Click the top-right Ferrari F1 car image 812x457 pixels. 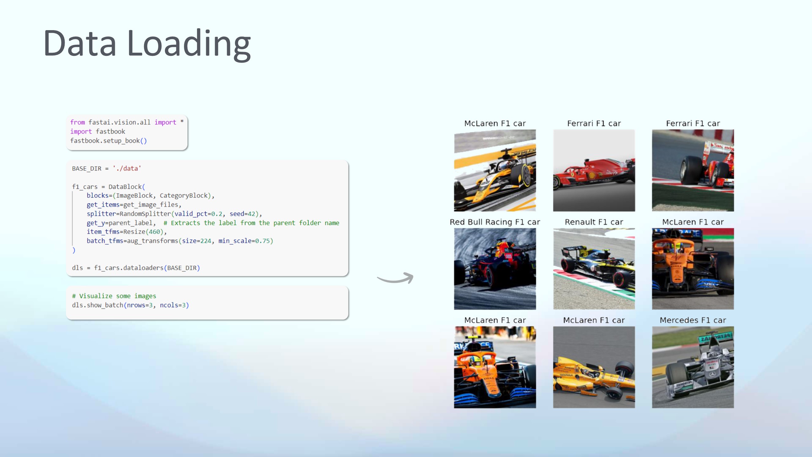(693, 170)
